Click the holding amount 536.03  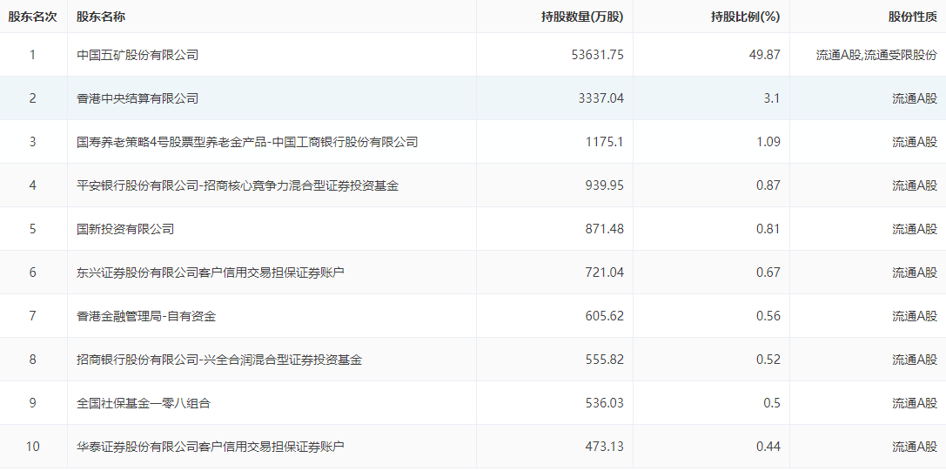coord(605,403)
